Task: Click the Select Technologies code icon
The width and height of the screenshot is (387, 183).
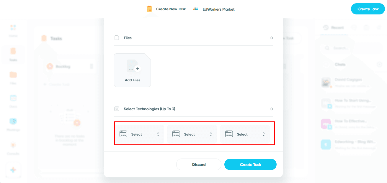Action: tap(117, 109)
